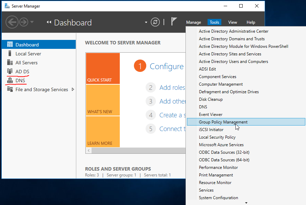The height and width of the screenshot is (205, 306).
Task: Click Connect this server link
Action: 172,129
